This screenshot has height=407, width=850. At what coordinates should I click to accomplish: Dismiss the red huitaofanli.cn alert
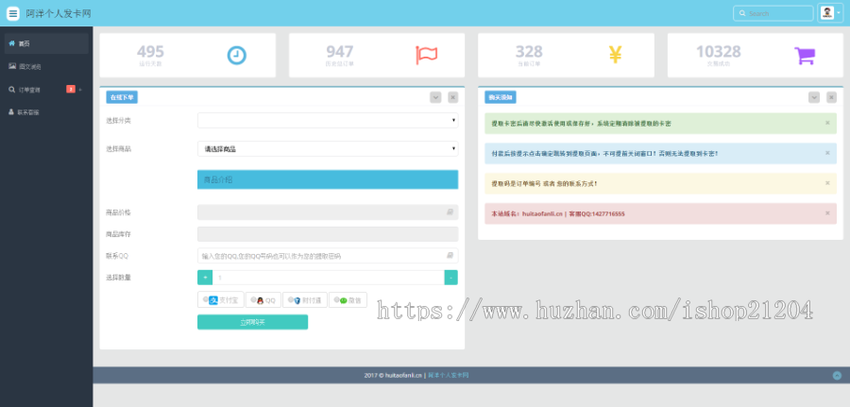827,213
